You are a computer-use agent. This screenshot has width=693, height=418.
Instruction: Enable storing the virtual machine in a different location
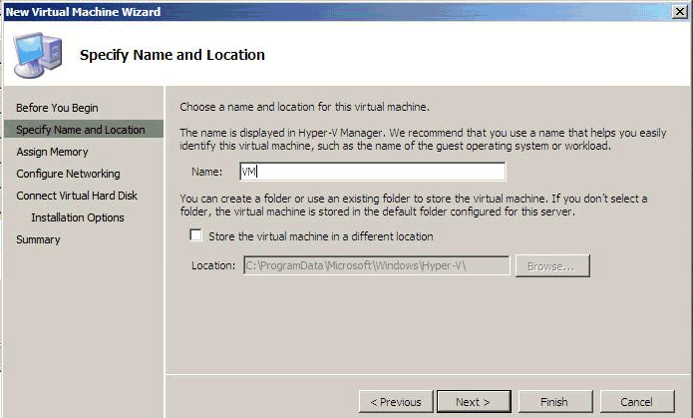click(196, 237)
